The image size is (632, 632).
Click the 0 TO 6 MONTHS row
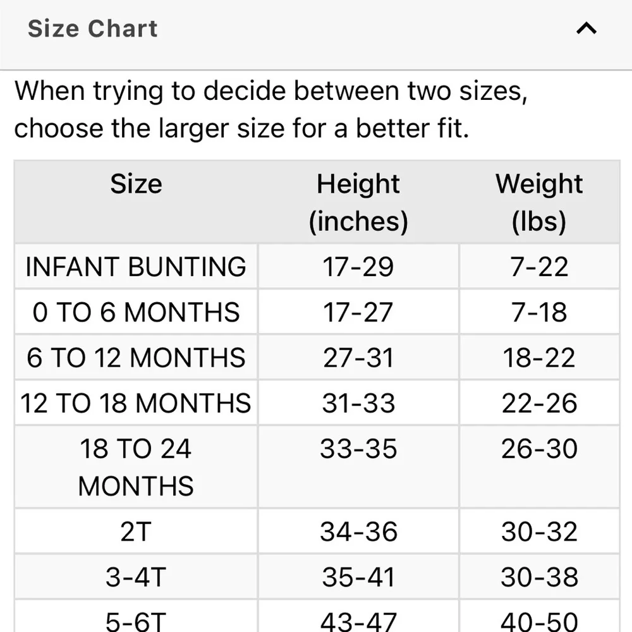pos(317,312)
